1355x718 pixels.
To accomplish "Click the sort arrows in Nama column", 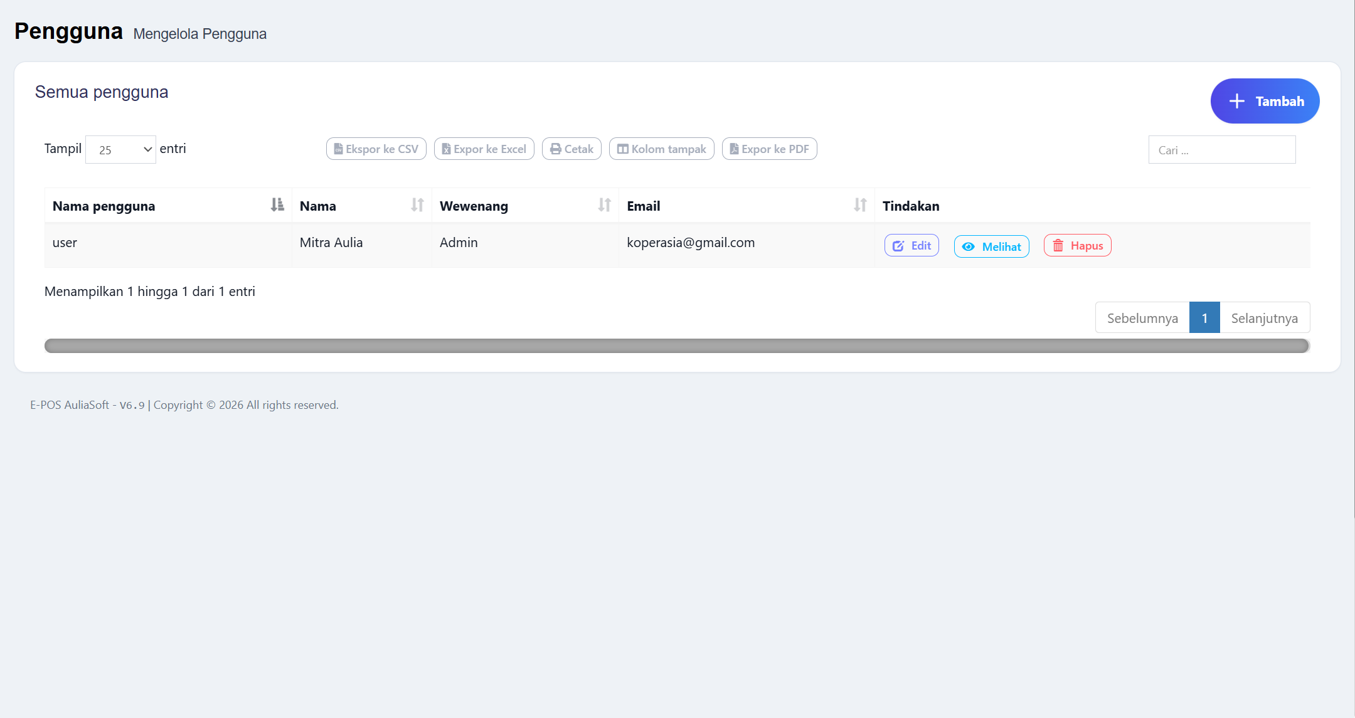I will pyautogui.click(x=417, y=204).
